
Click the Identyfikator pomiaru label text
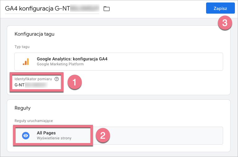pyautogui.click(x=33, y=79)
